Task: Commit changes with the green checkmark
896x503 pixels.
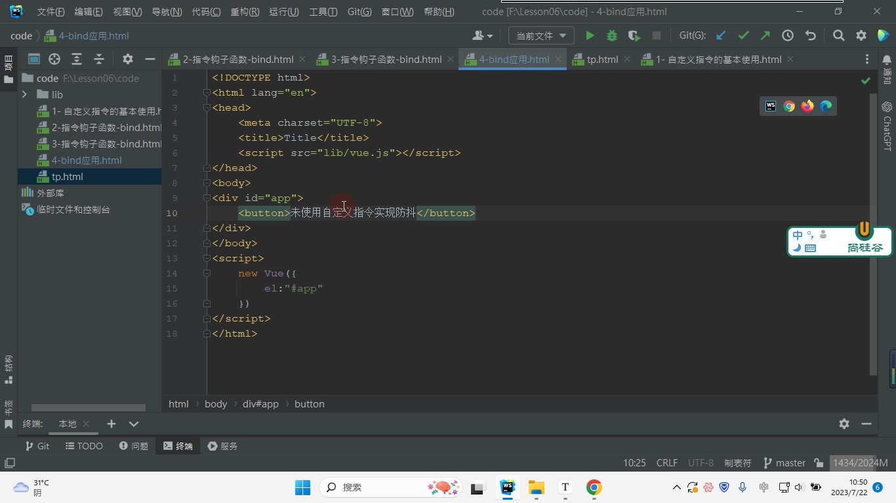Action: pyautogui.click(x=743, y=36)
